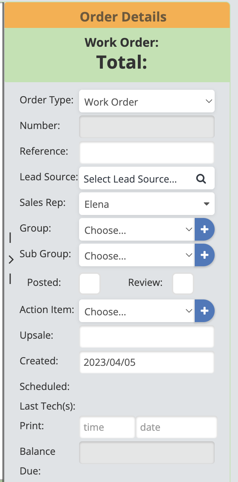Screen dimensions: 238x482
Task: Click the Select Lead Source search box
Action: point(136,179)
